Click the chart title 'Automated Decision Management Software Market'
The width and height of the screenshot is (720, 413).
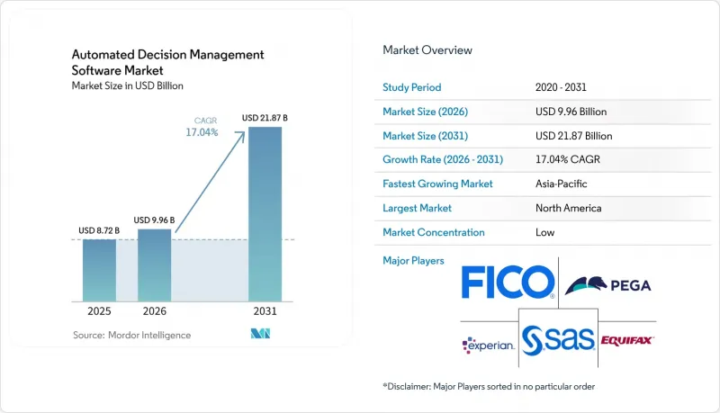click(167, 62)
